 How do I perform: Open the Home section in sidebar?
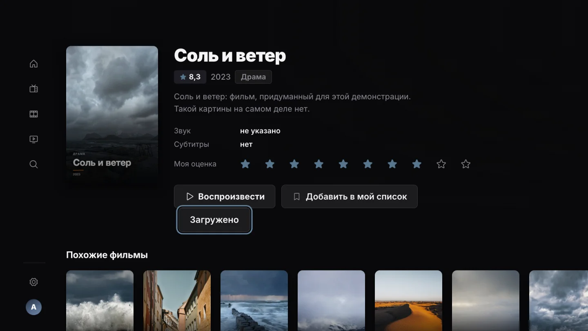coord(34,64)
